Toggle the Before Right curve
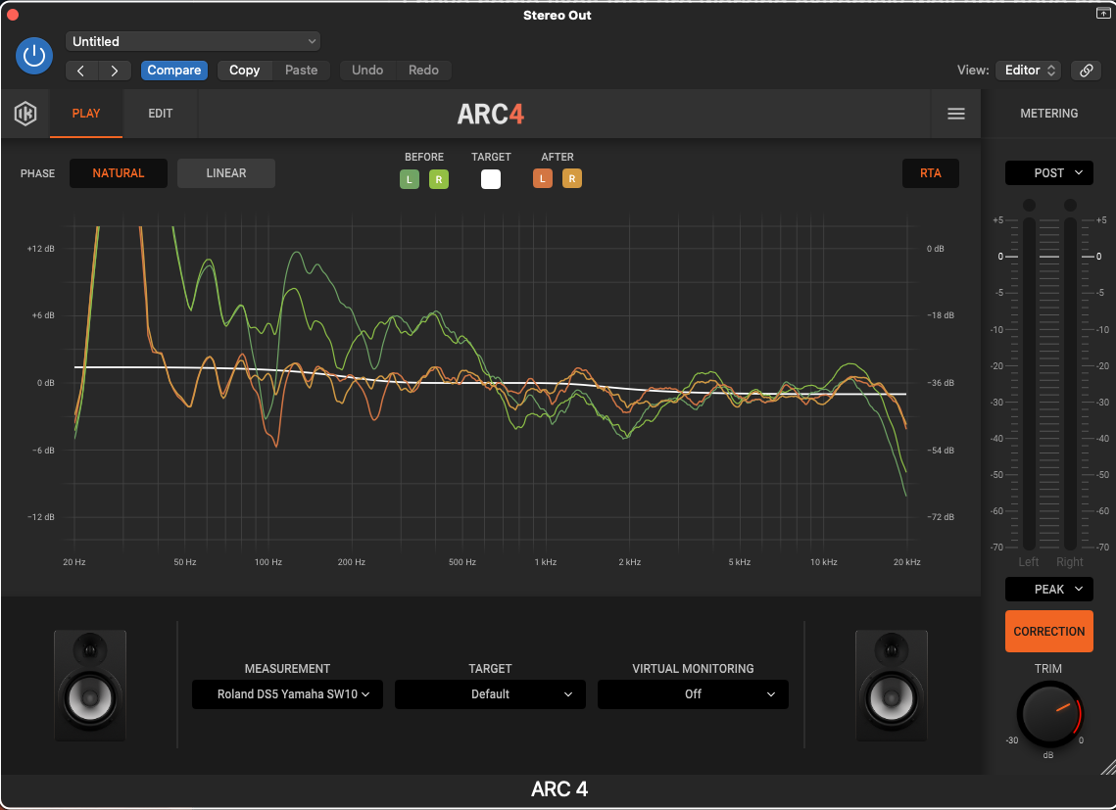This screenshot has height=810, width=1116. click(x=439, y=179)
